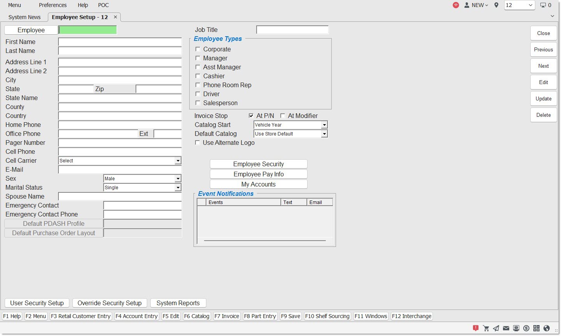Switch to the System News tab
This screenshot has width=561, height=336.
pos(25,17)
